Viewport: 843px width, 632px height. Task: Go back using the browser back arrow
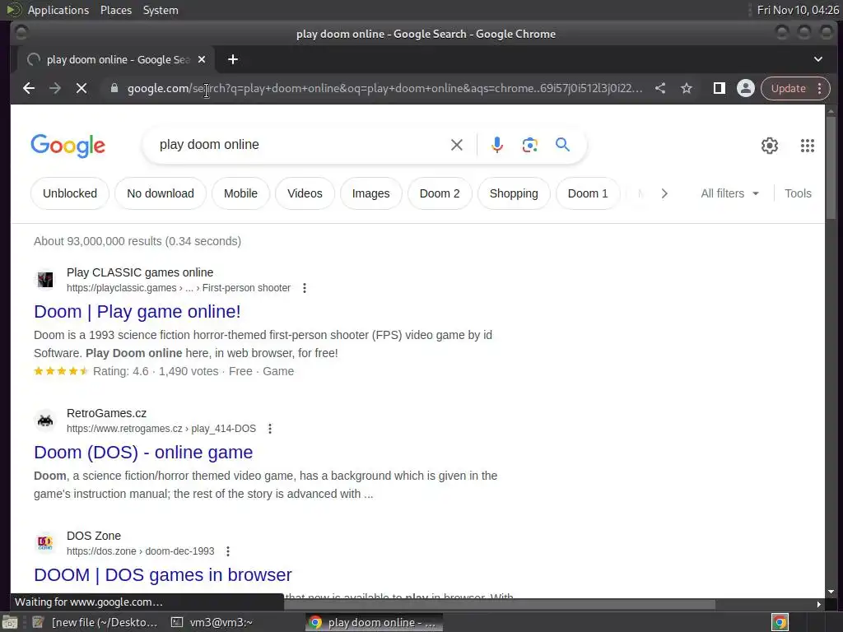[x=29, y=88]
